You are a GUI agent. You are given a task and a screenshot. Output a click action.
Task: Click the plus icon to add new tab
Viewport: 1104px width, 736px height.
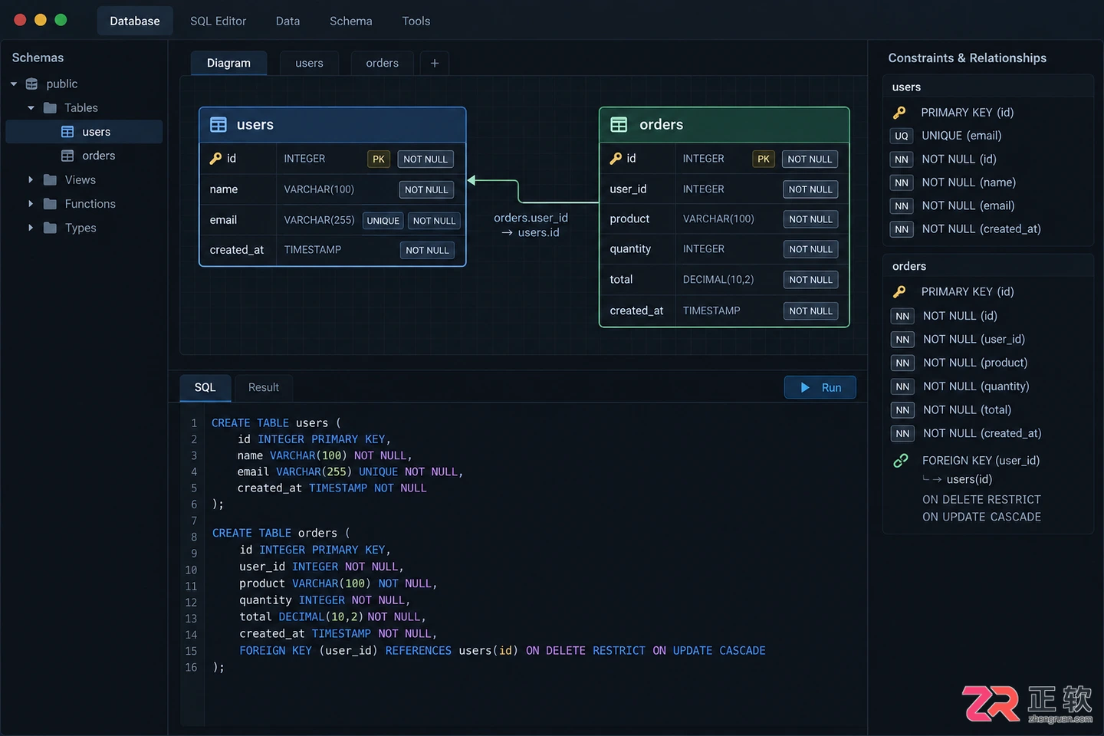tap(435, 63)
